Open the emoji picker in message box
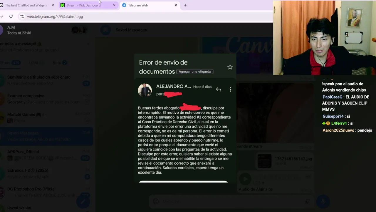This screenshot has height=212, width=376. (x=156, y=201)
